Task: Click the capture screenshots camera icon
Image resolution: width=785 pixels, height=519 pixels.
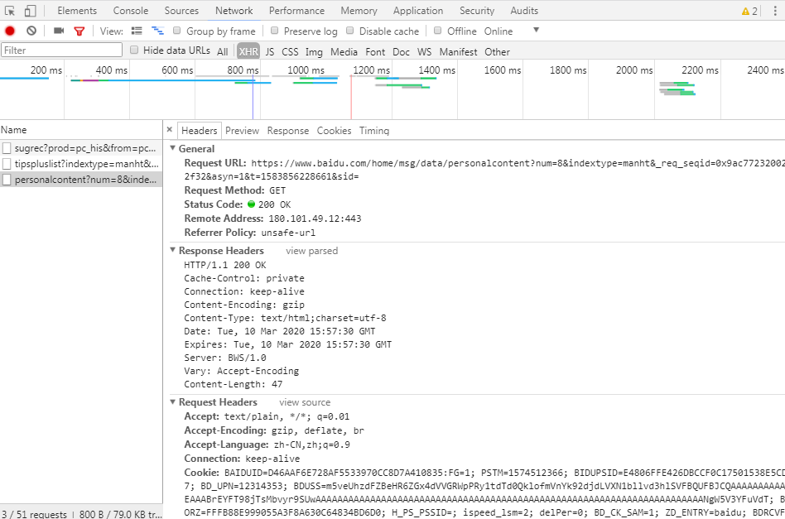Action: (59, 31)
